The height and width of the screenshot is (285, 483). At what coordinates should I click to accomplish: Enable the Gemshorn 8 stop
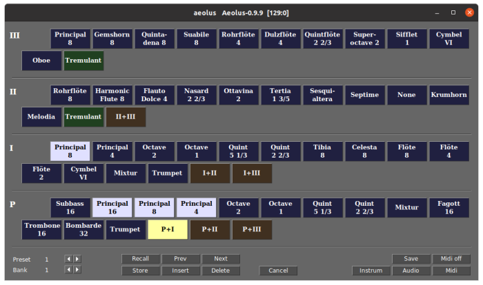(112, 39)
